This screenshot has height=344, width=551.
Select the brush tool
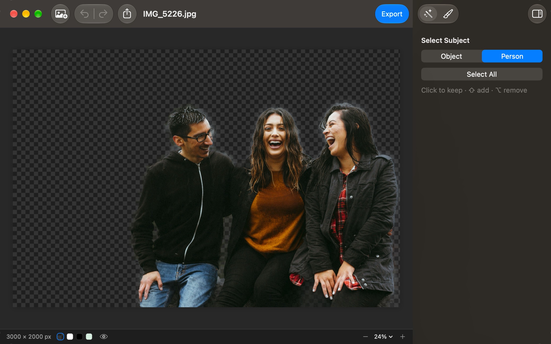coord(448,14)
